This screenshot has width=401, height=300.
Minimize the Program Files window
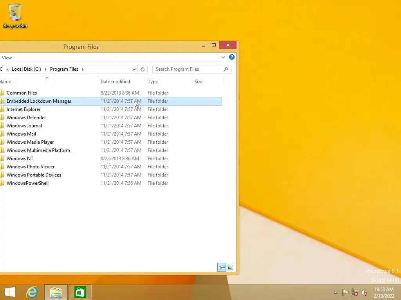point(203,45)
